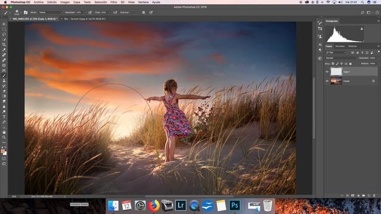The image size is (381, 214).
Task: Open the Filtro menu
Action: [114, 2]
